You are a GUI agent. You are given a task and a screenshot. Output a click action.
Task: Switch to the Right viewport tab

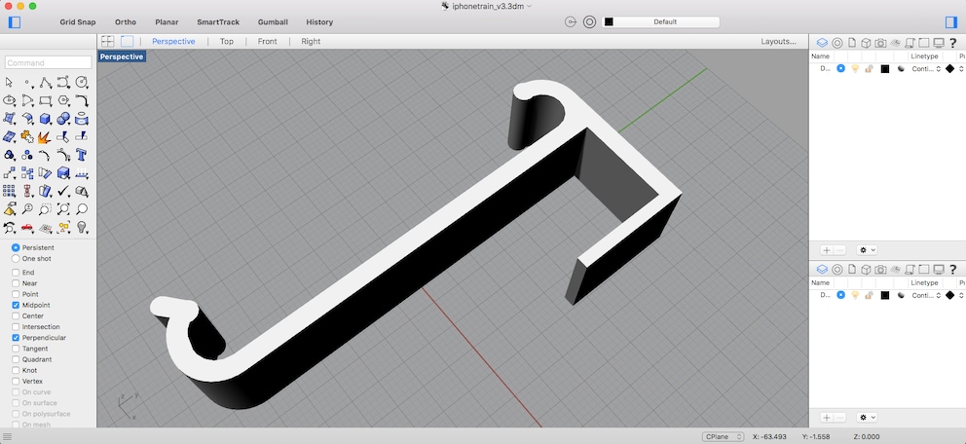click(311, 41)
